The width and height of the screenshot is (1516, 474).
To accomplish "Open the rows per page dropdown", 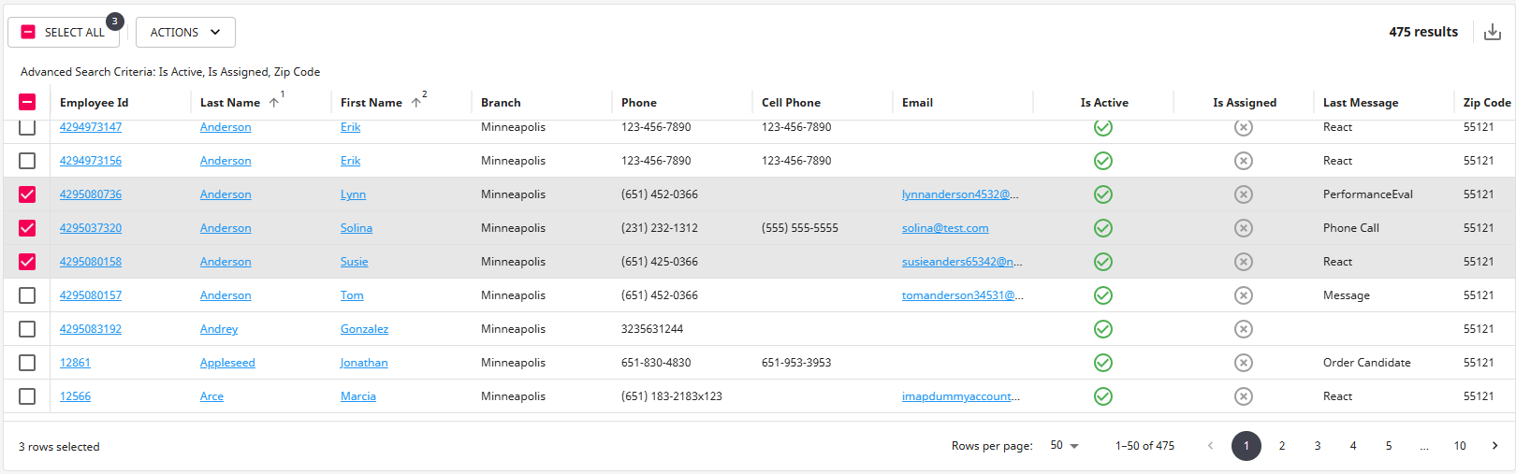I will 1064,446.
